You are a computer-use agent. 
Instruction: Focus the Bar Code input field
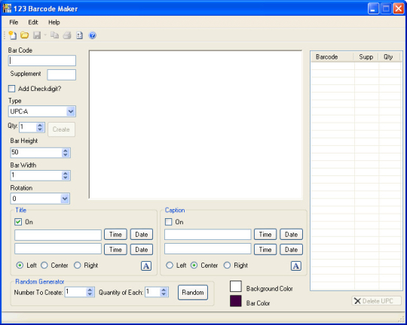pos(42,60)
